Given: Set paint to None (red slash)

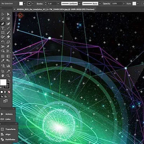Looking at the screenshot, I should point(9,92).
